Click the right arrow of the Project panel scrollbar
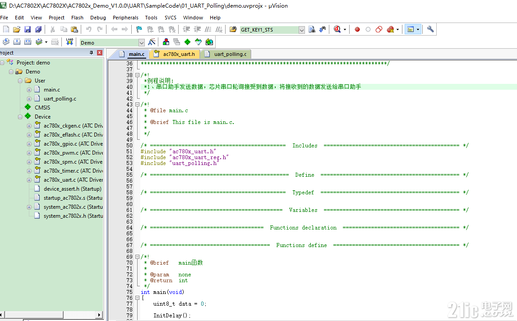 (x=99, y=315)
